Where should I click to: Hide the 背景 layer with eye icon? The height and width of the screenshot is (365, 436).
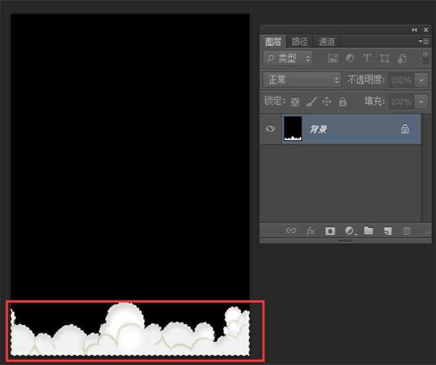pyautogui.click(x=271, y=129)
